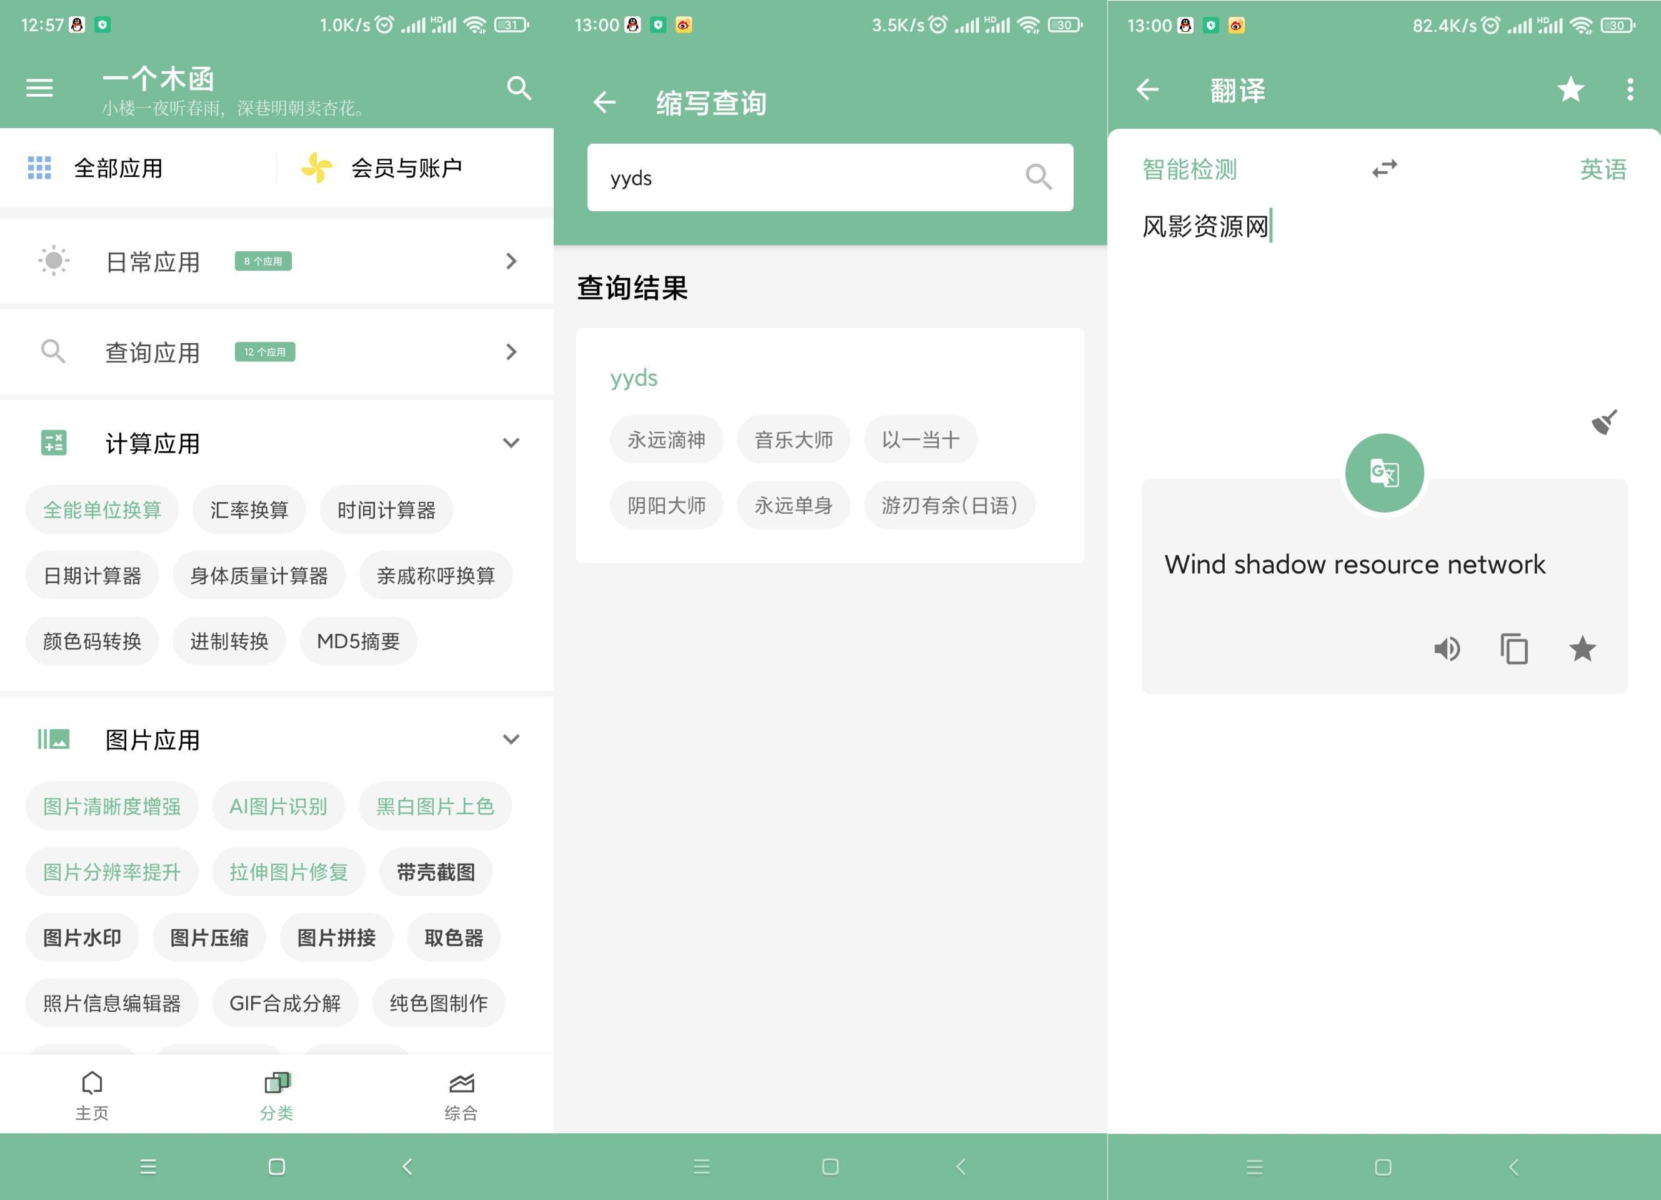The image size is (1661, 1200).
Task: Clear input text with the broom icon
Action: 1604,422
